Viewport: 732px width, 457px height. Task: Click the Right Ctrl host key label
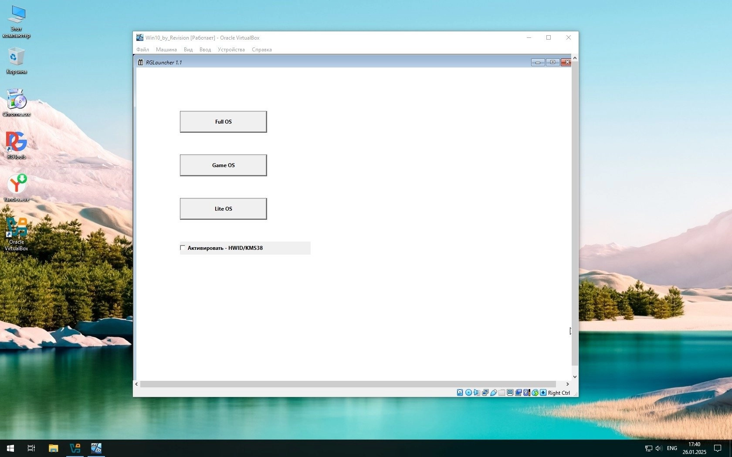click(559, 393)
